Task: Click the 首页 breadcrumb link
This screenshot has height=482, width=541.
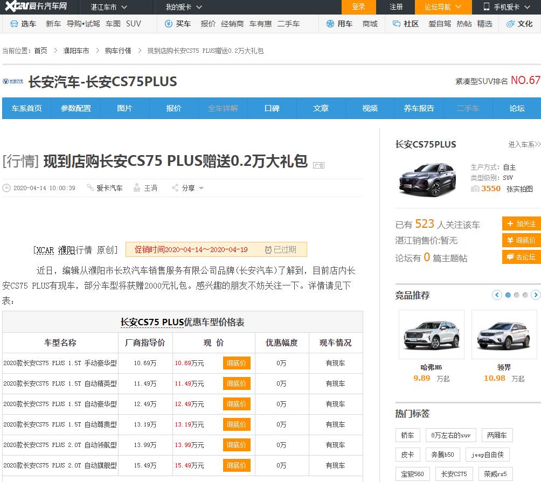Action: [41, 51]
